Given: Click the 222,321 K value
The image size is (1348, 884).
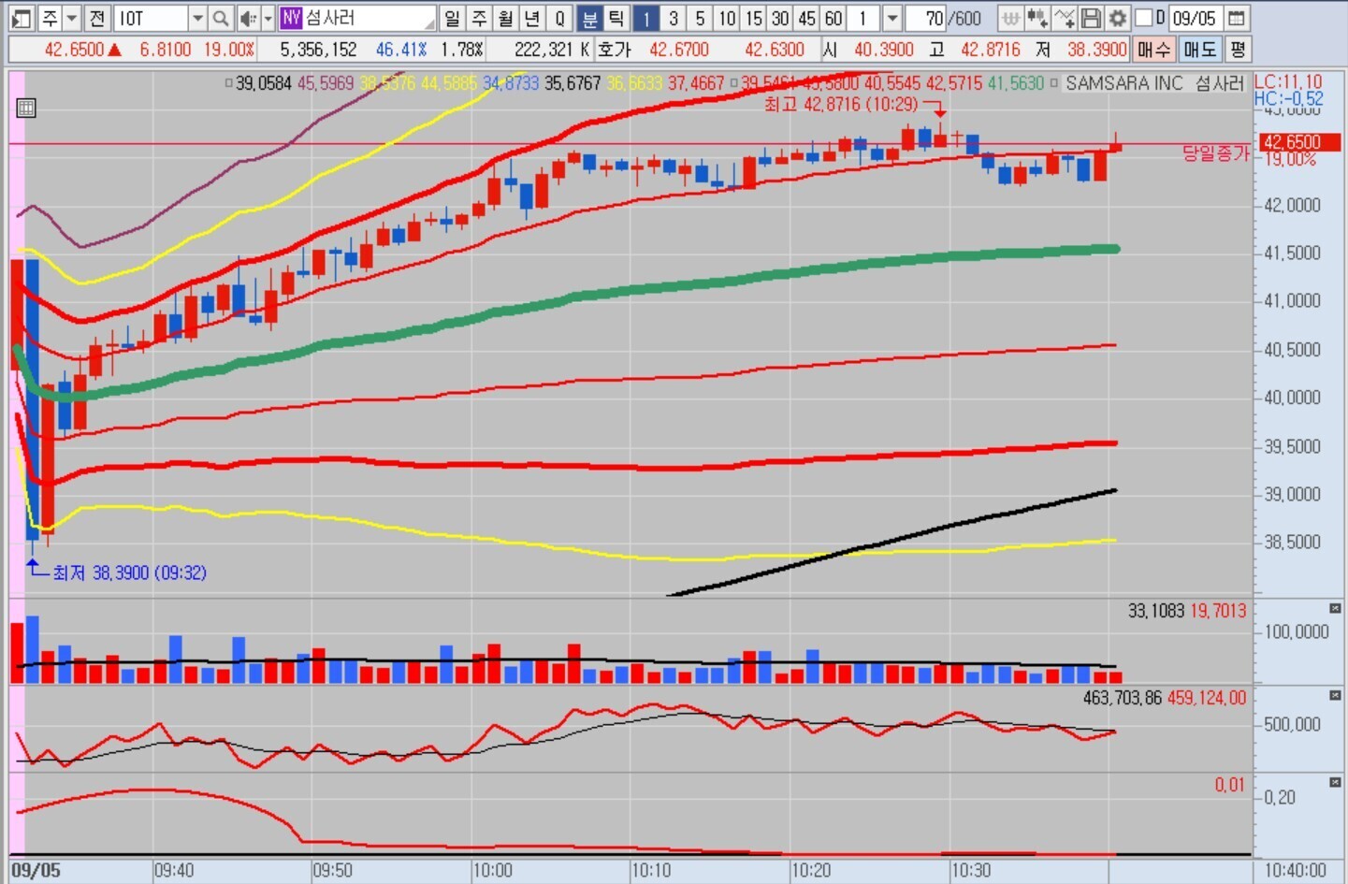Looking at the screenshot, I should tap(552, 49).
